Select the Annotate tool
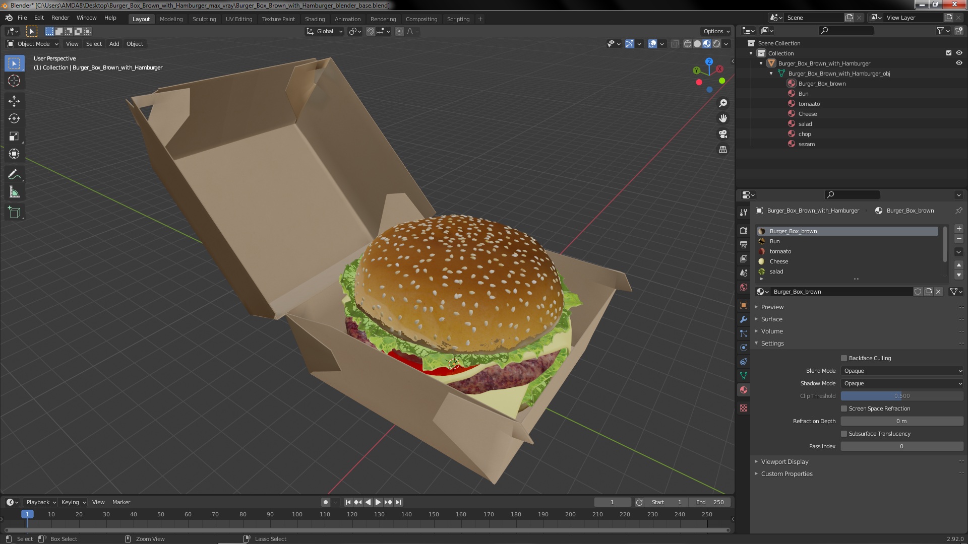Screen dimensions: 968x544 (x=14, y=175)
